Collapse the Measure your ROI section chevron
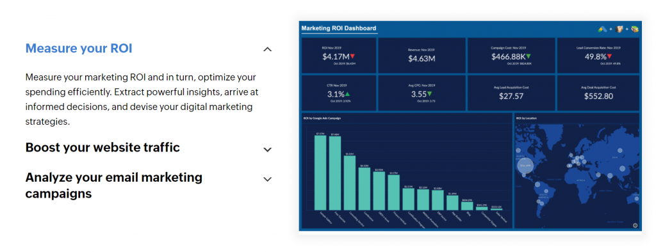The width and height of the screenshot is (656, 252). (267, 49)
